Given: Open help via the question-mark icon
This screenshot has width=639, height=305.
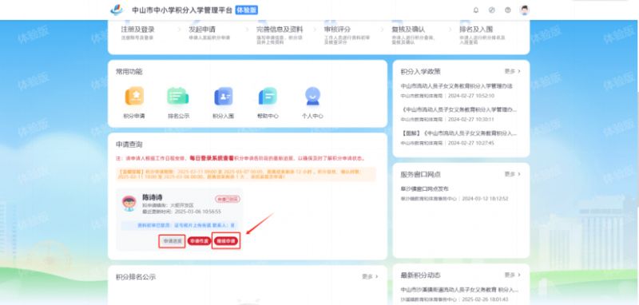Looking at the screenshot, I should [508, 10].
